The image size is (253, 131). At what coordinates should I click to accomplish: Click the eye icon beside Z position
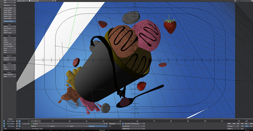(17, 126)
